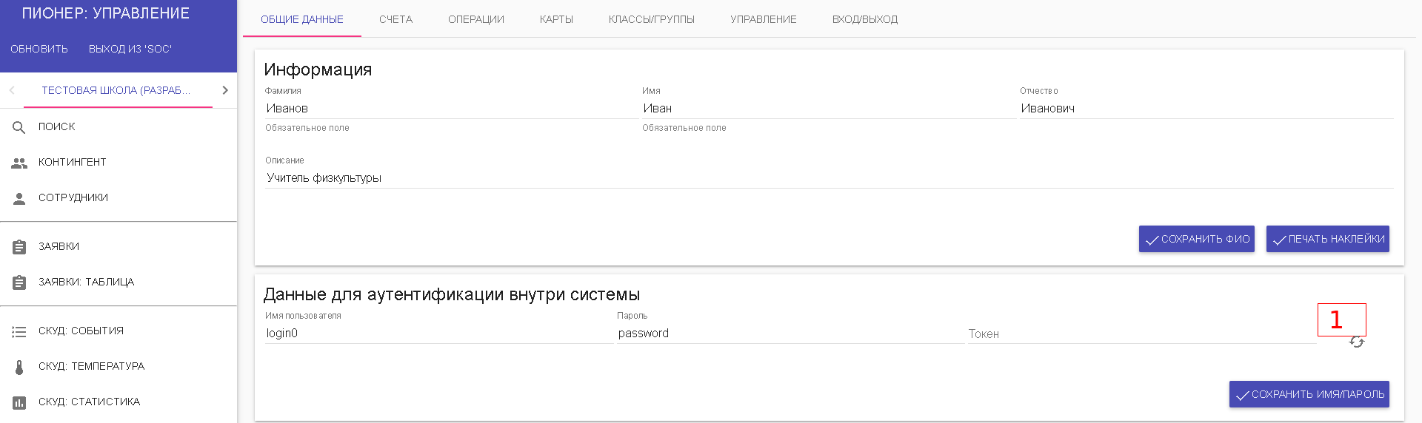Open the Контингент menu item
Viewport: 1422px width, 423px height.
tap(118, 162)
